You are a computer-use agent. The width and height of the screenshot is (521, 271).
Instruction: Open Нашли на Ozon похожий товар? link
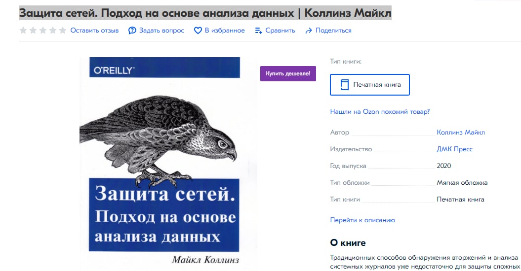point(380,112)
